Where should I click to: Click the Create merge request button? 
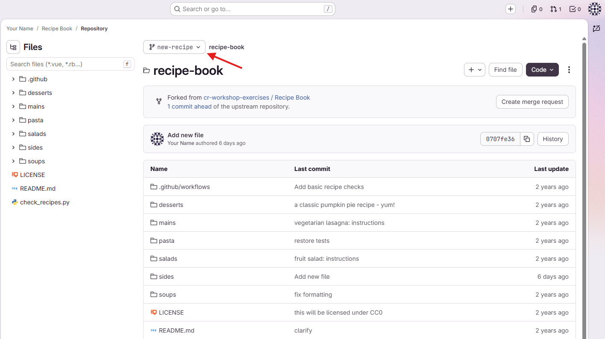[x=532, y=102]
